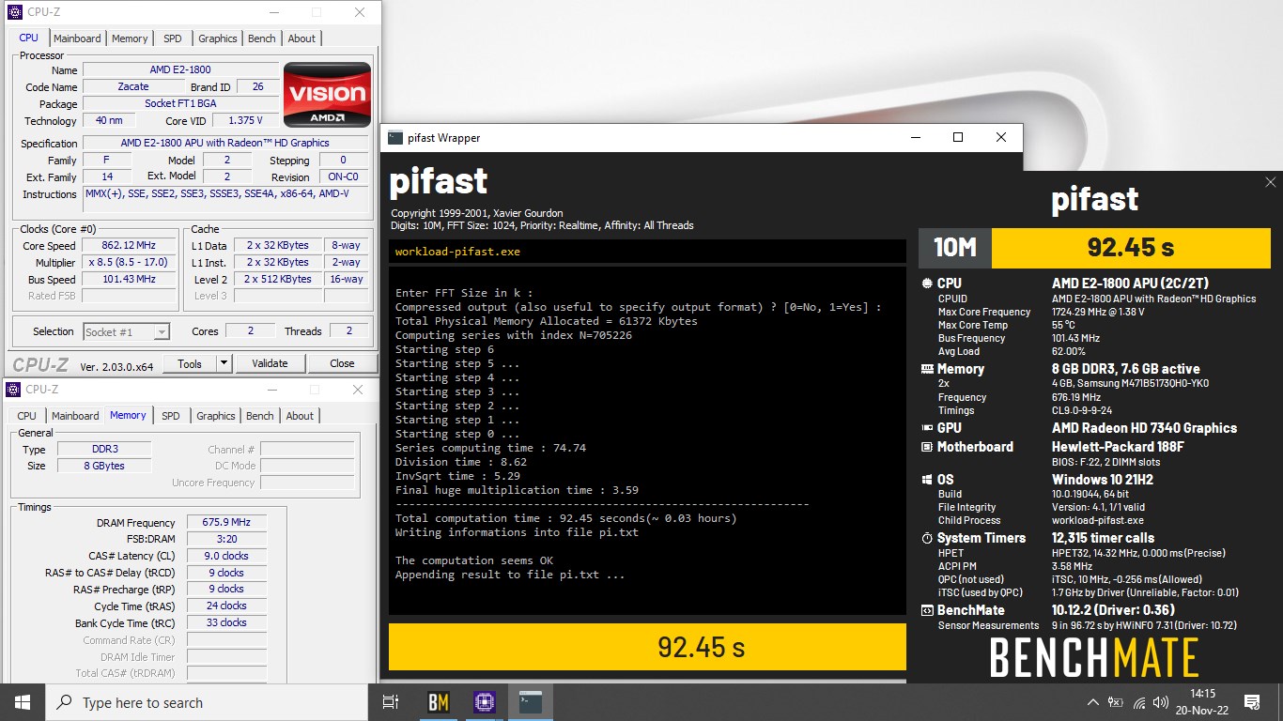The height and width of the screenshot is (721, 1283).
Task: Click the Bank Cycle Time 33 clocks value
Action: tap(226, 622)
